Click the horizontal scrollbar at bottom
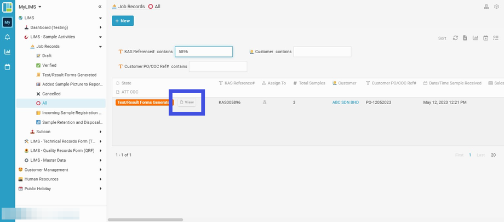504x222 pixels. point(145,220)
